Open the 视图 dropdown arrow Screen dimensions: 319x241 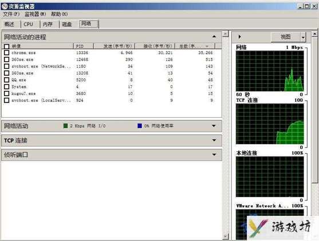point(303,37)
